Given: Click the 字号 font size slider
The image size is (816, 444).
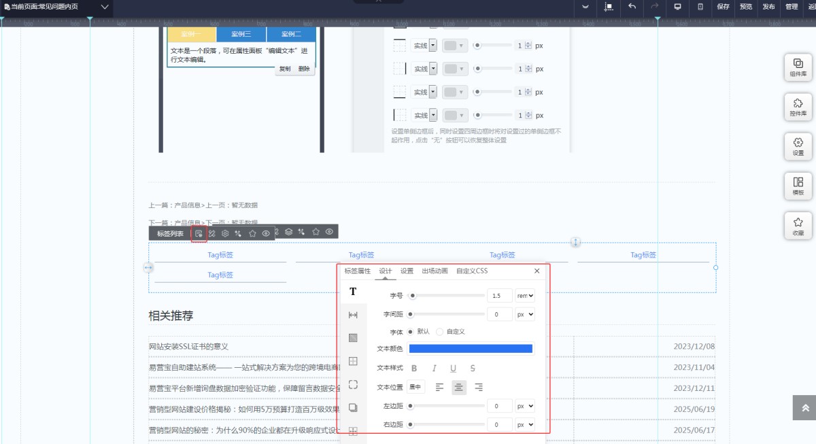Looking at the screenshot, I should click(447, 296).
